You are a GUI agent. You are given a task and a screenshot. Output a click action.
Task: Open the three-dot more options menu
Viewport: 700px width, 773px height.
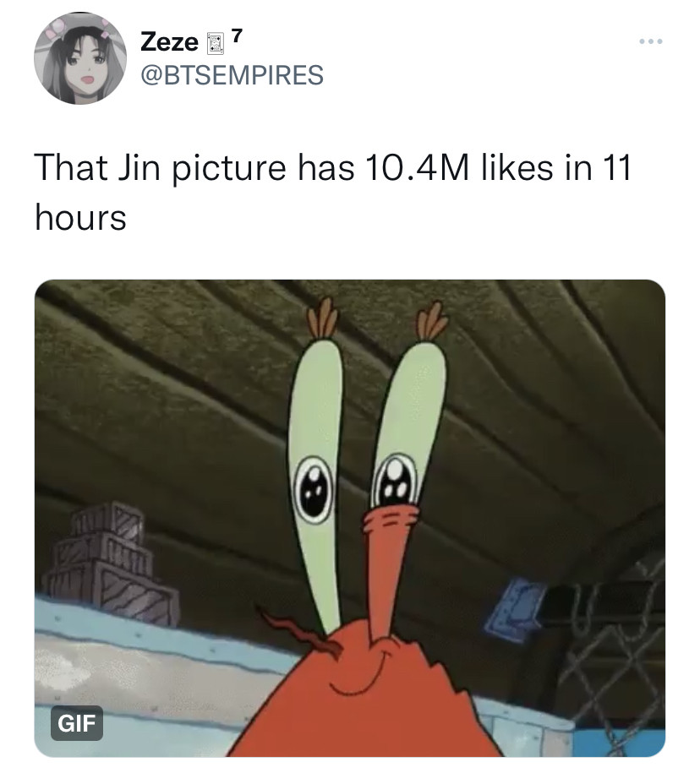click(x=651, y=41)
